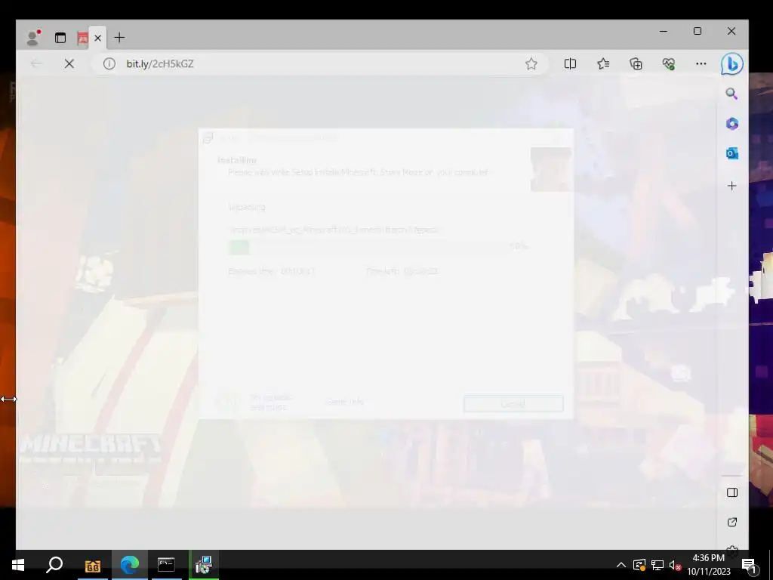
Task: Close the current browser tab
Action: click(97, 38)
